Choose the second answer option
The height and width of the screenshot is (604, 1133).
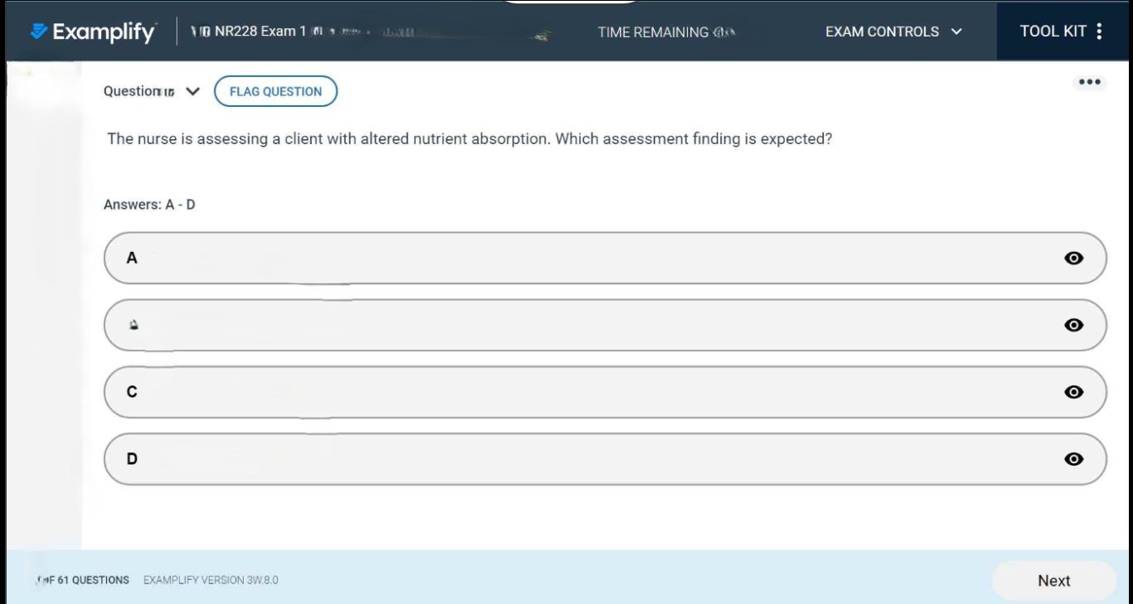[580, 326]
